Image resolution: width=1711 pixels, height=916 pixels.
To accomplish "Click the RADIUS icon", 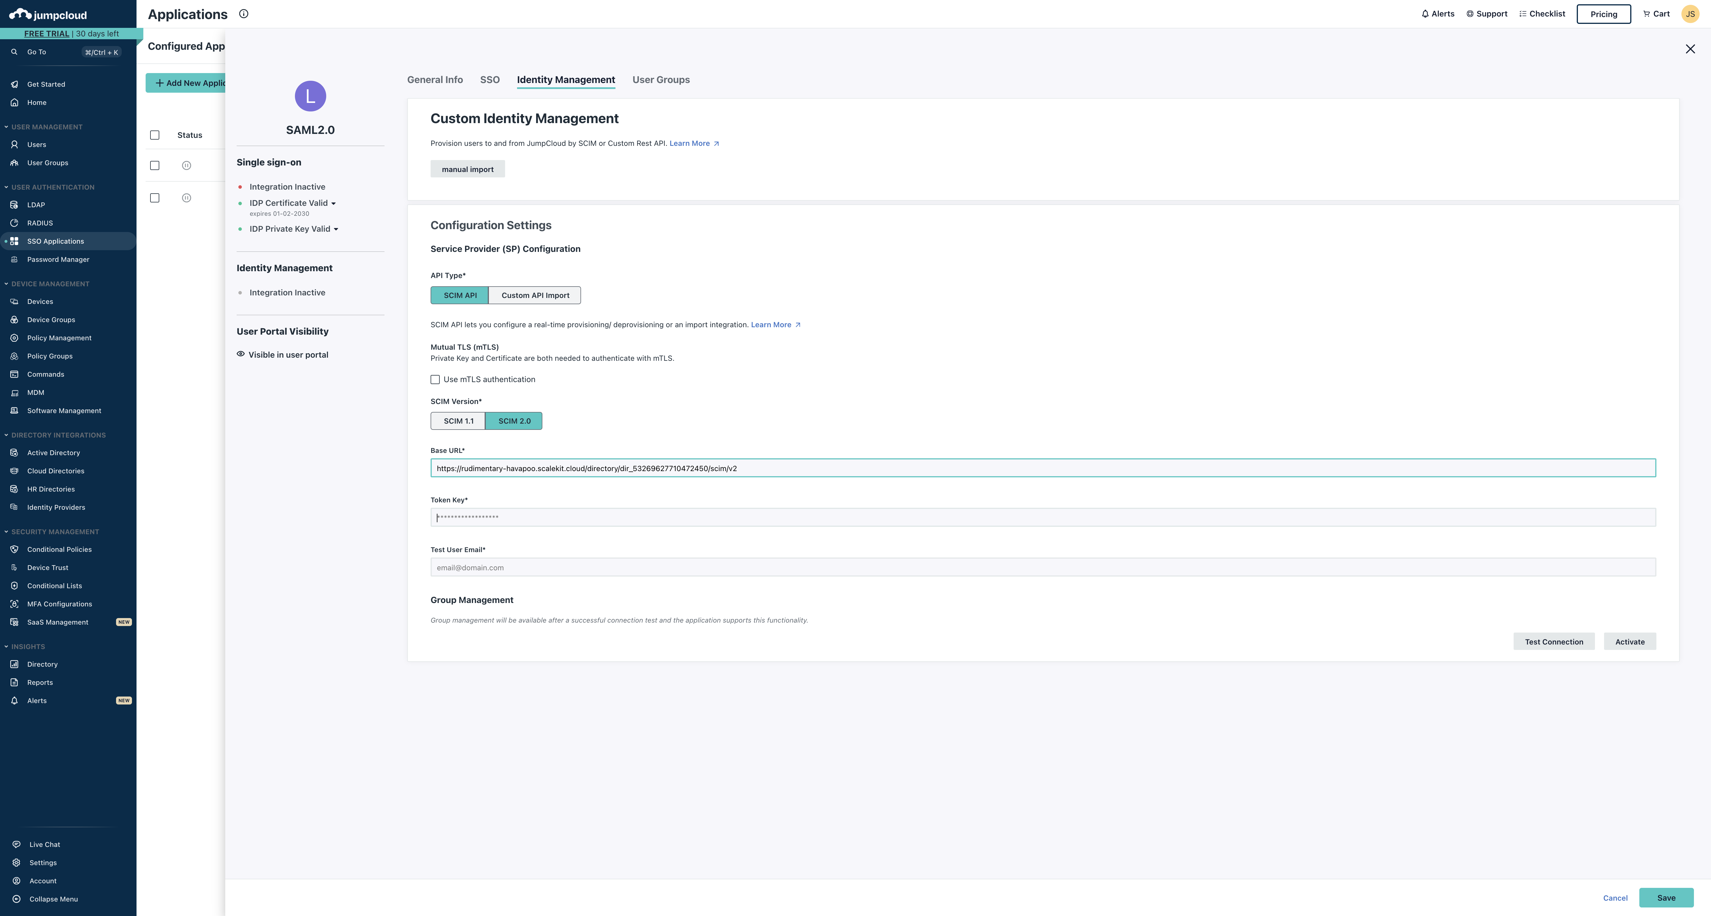I will tap(14, 223).
